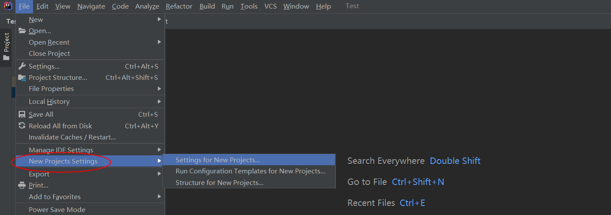Click the Settings wrench icon
The image size is (611, 215).
tap(22, 66)
